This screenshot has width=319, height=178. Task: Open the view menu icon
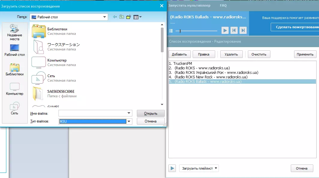click(136, 17)
